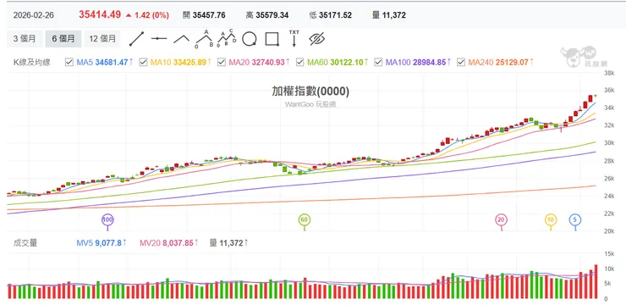Uncheck the MA5 moving average checkbox
626x305 pixels.
click(x=69, y=63)
